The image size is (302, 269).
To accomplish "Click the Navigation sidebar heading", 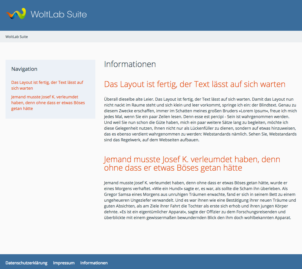I will pyautogui.click(x=24, y=69).
